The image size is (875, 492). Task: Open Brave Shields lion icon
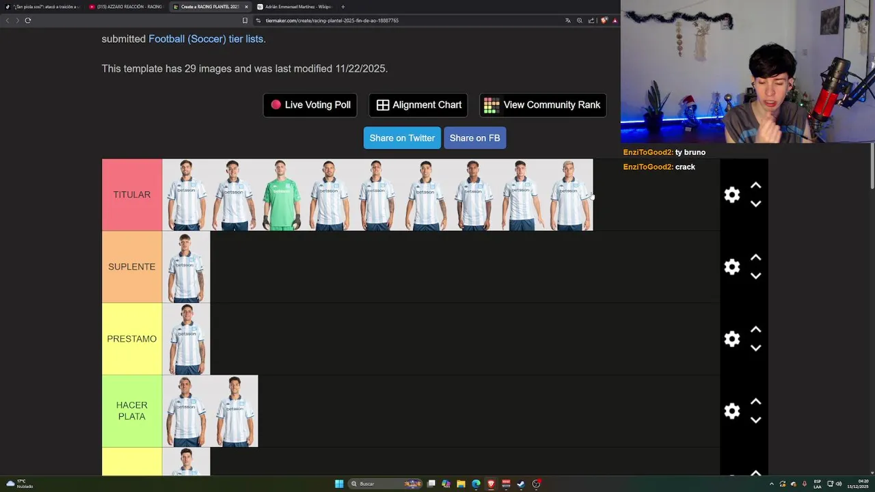coord(604,20)
